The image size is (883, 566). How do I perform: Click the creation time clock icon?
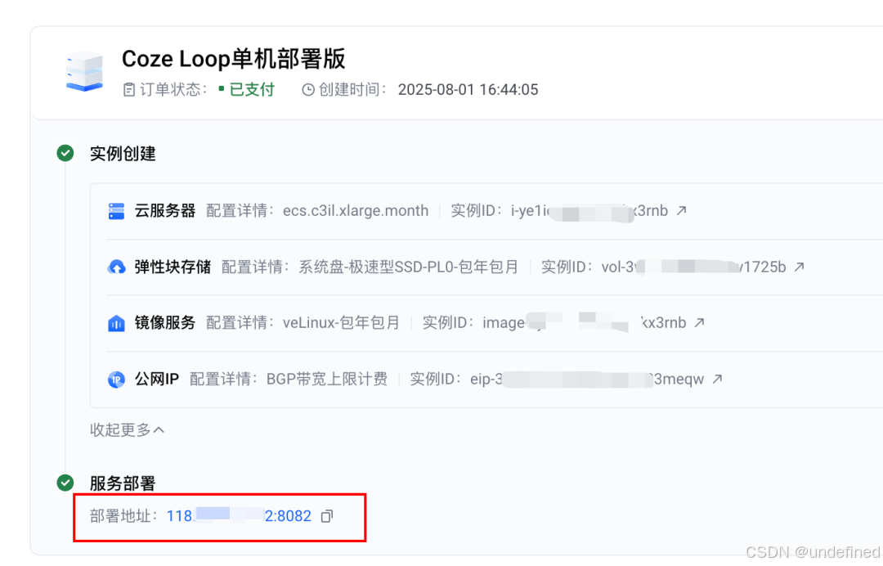(x=308, y=89)
